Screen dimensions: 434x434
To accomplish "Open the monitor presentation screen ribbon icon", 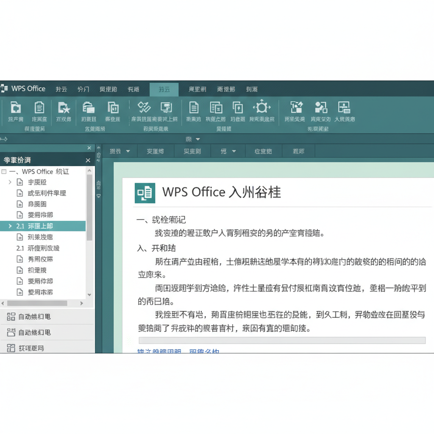I will [x=166, y=107].
